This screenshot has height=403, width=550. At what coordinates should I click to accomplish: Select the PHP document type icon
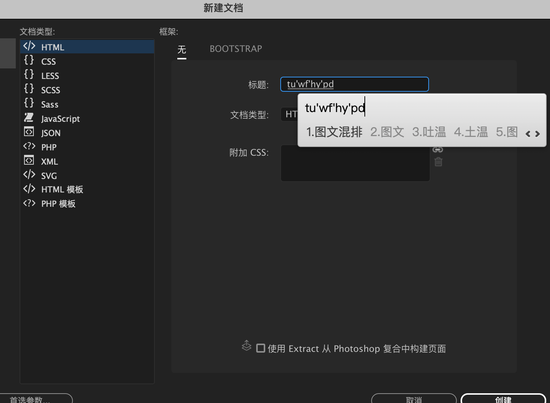tap(29, 147)
